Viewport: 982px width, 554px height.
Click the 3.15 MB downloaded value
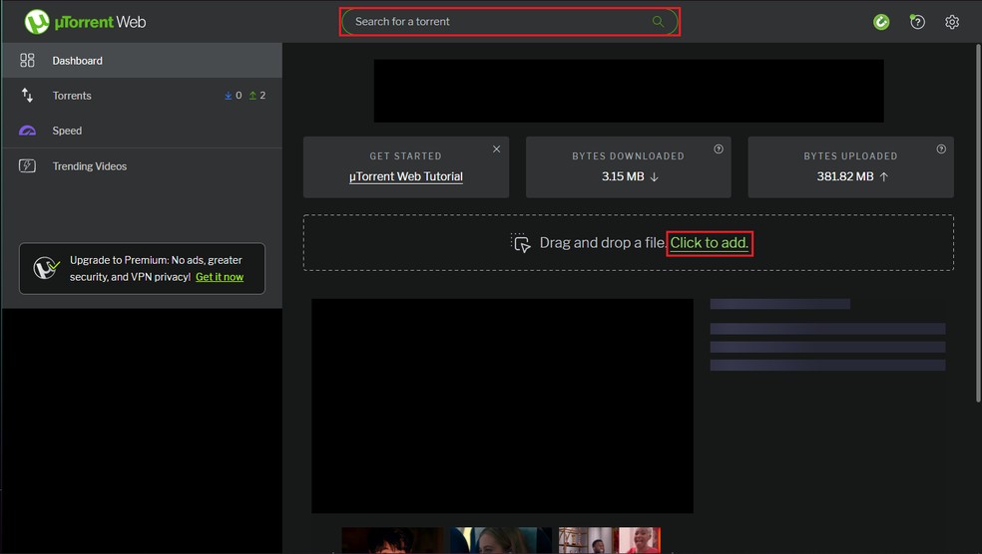click(x=623, y=176)
